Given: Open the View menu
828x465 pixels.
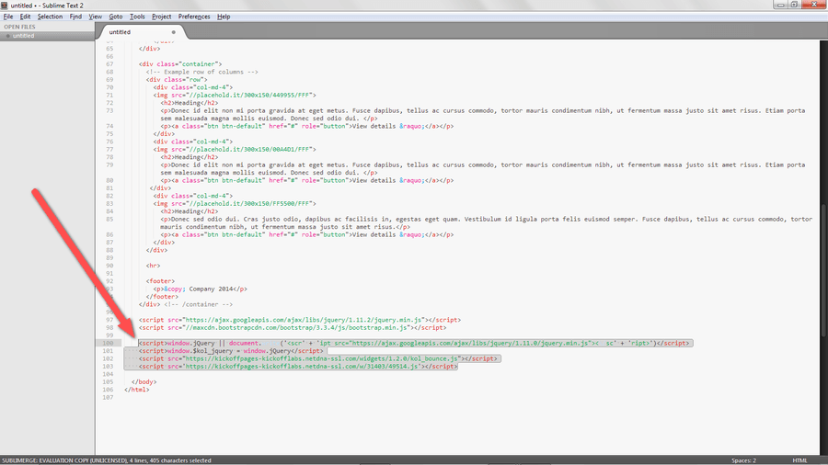Looking at the screenshot, I should point(95,17).
